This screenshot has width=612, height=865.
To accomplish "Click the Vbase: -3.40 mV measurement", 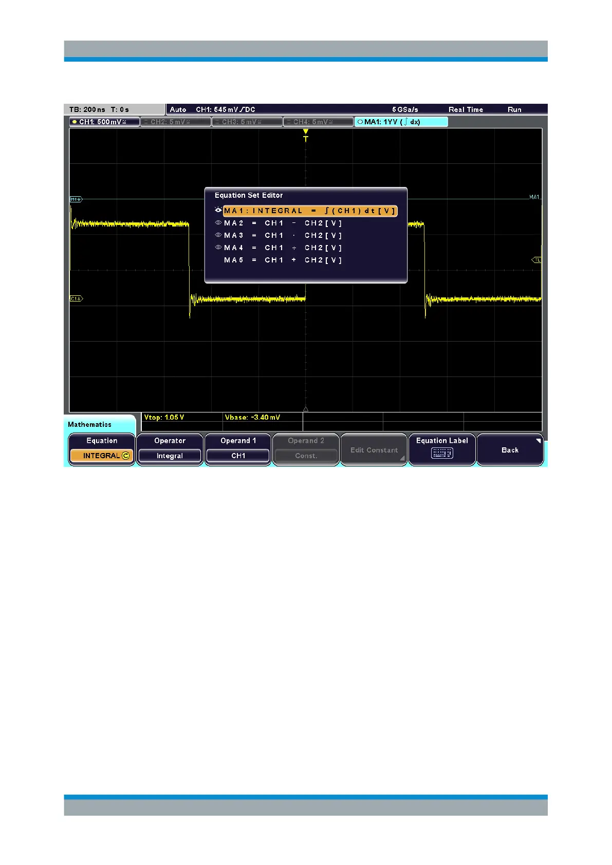I will tap(252, 418).
